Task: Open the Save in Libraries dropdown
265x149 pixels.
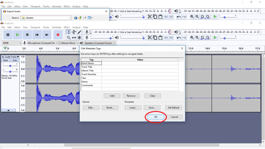Action: (46, 18)
